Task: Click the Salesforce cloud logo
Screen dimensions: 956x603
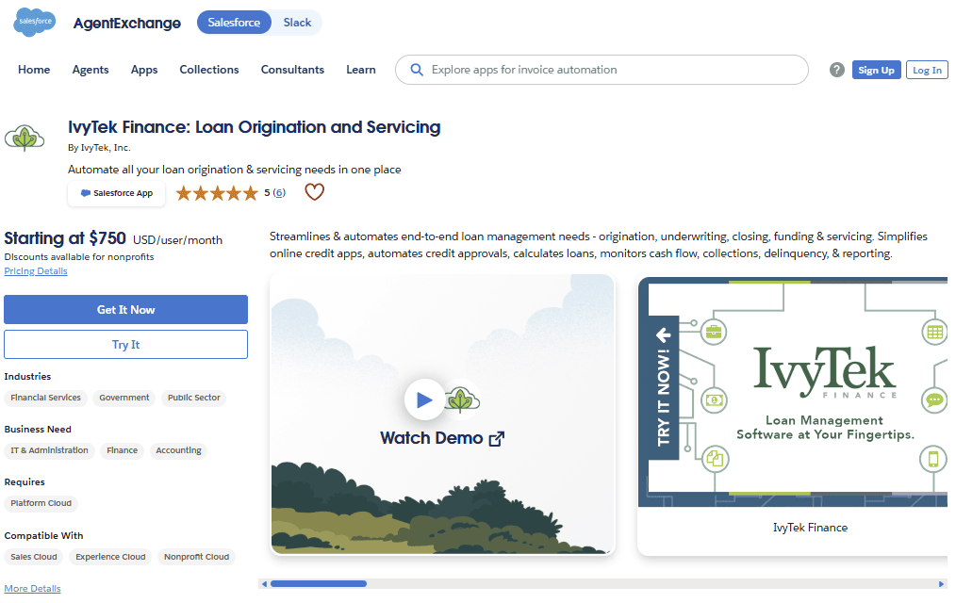Action: pos(34,22)
